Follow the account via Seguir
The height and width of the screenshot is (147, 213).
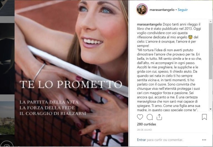pyautogui.click(x=182, y=10)
